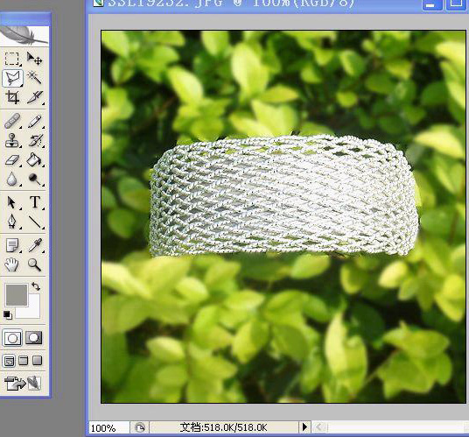The height and width of the screenshot is (437, 469).
Task: Select the Move tool
Action: pyautogui.click(x=35, y=59)
